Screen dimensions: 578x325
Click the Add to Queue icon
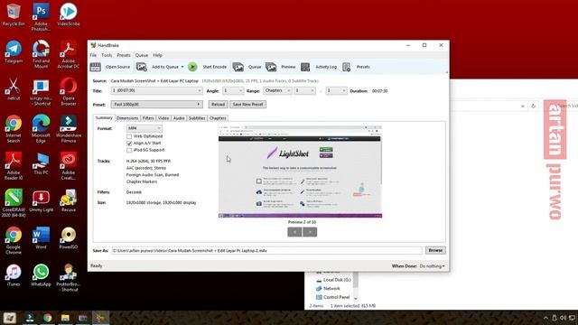point(142,67)
